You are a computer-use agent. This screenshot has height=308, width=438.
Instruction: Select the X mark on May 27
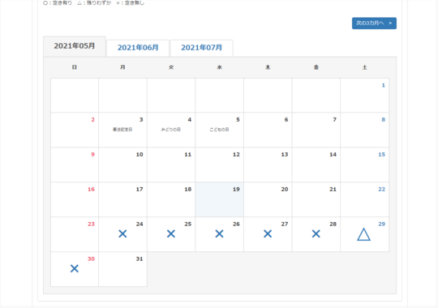point(268,233)
